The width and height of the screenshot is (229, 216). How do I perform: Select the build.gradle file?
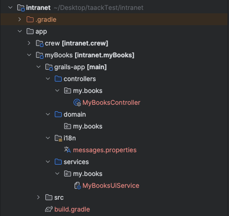(x=72, y=209)
